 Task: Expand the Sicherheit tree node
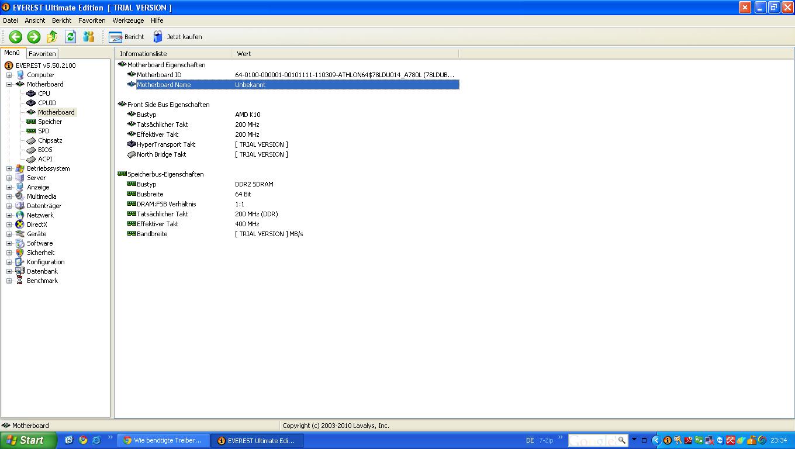click(9, 253)
